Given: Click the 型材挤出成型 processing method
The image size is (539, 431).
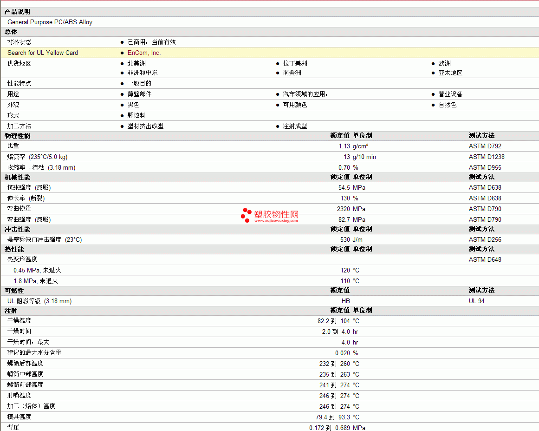Looking at the screenshot, I should (x=145, y=126).
